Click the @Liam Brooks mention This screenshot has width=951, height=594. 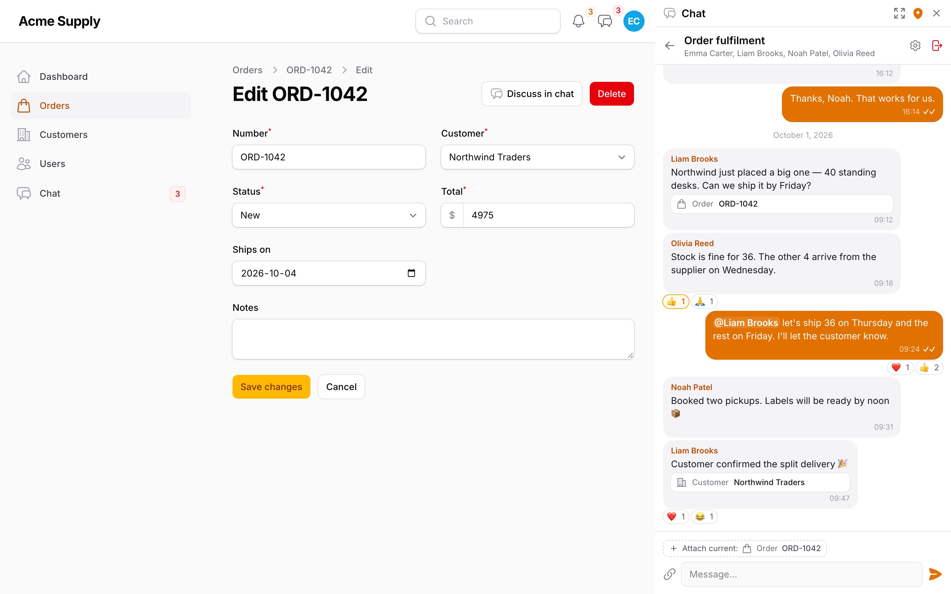746,323
